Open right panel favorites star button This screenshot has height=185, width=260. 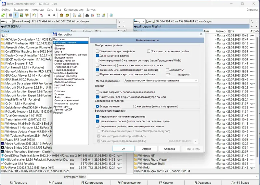click(252, 26)
